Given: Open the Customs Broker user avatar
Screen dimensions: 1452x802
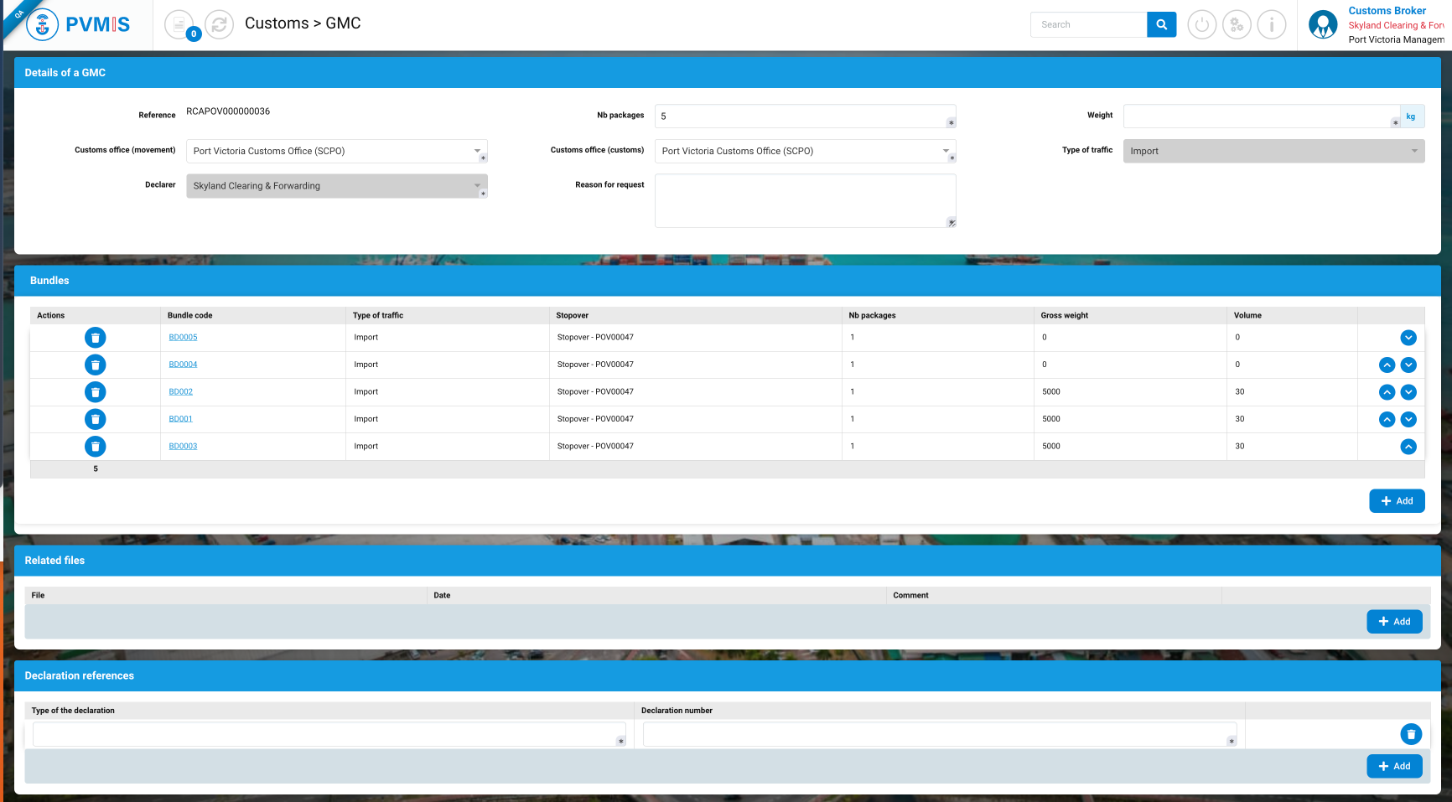Looking at the screenshot, I should coord(1323,25).
